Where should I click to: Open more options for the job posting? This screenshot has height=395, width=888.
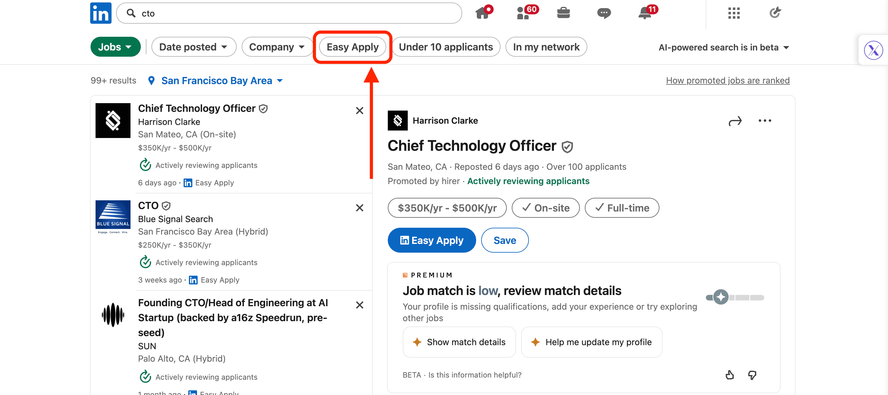(x=765, y=121)
